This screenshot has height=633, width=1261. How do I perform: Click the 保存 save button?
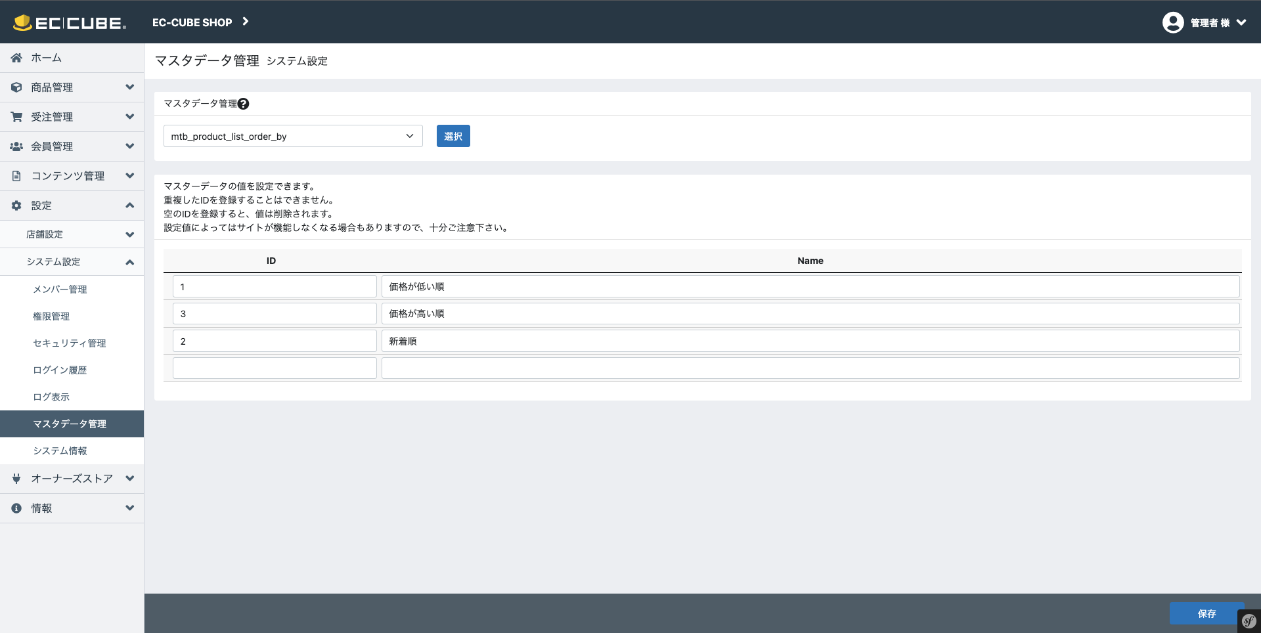point(1206,613)
